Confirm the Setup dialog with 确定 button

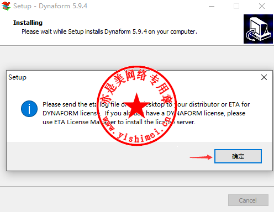point(238,156)
